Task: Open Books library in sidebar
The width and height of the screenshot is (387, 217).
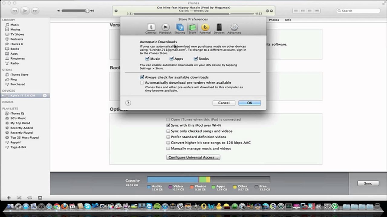Action: coord(15,49)
